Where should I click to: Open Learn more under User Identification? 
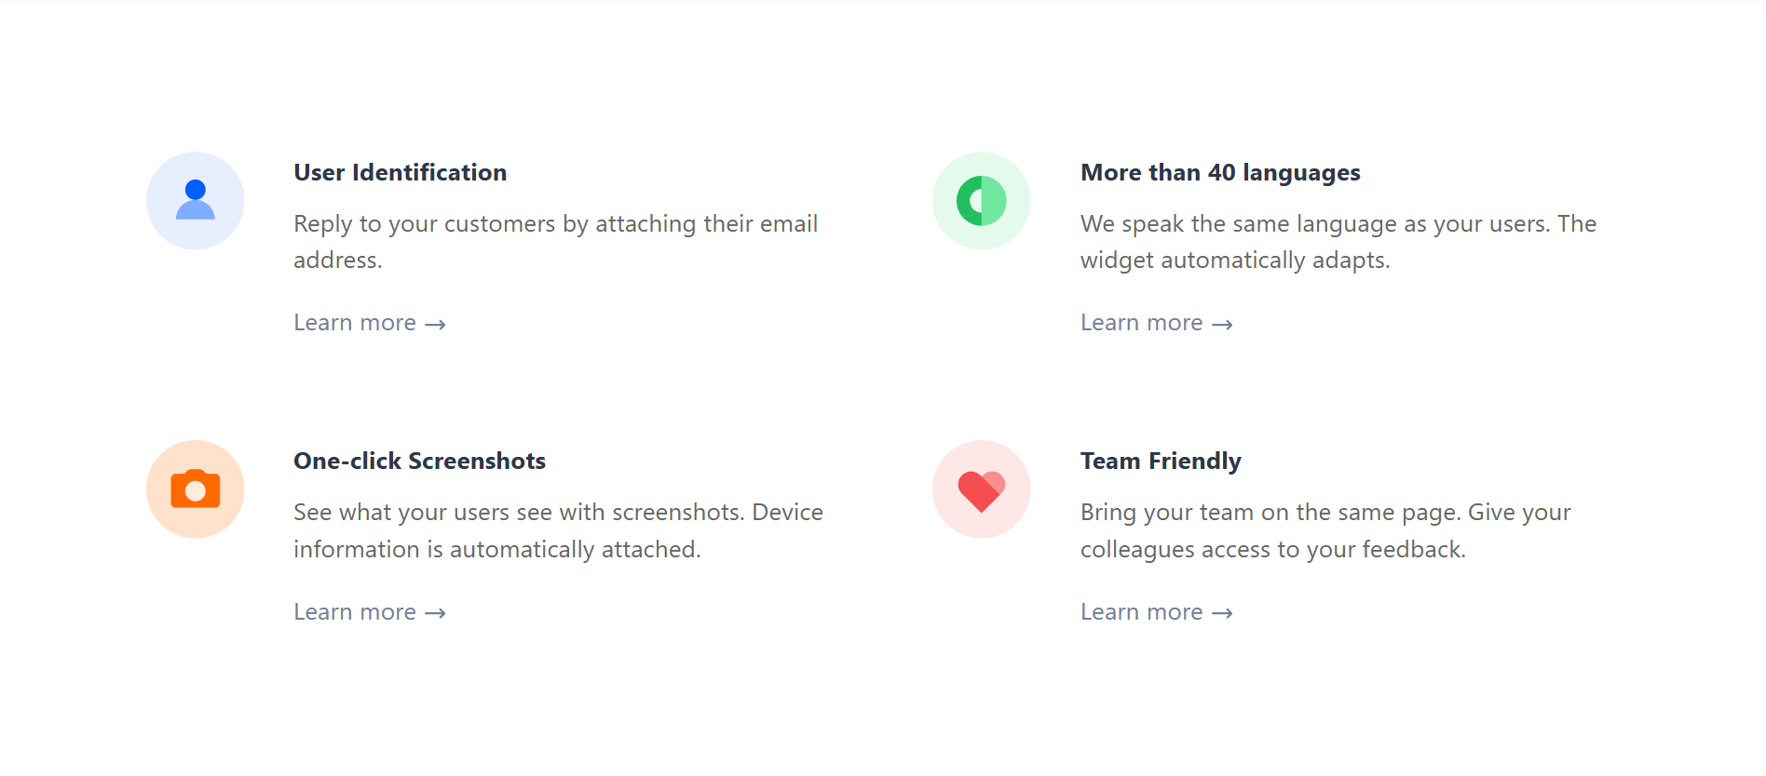coord(356,322)
